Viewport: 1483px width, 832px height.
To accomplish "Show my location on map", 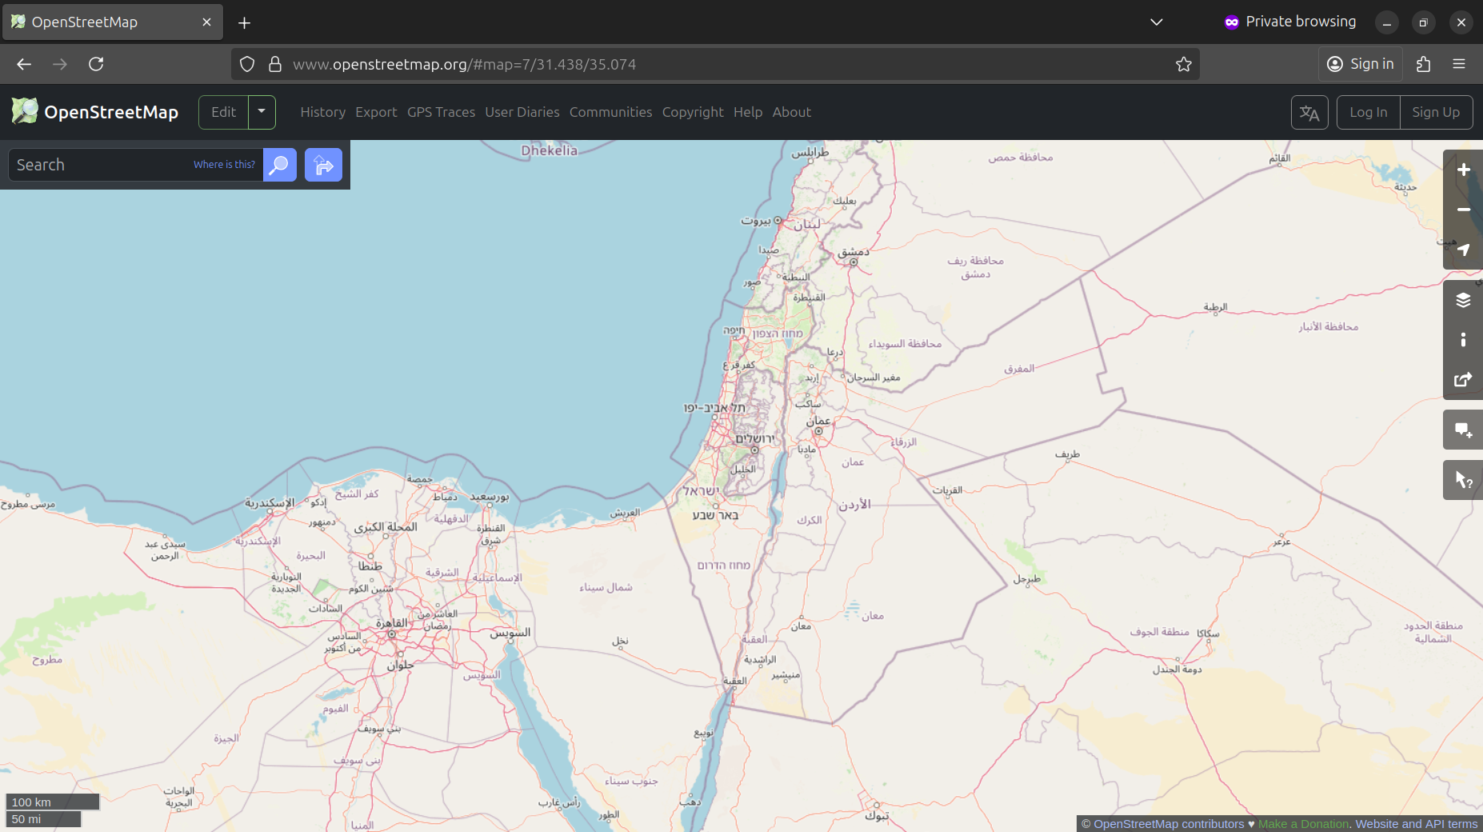I will pos(1463,250).
